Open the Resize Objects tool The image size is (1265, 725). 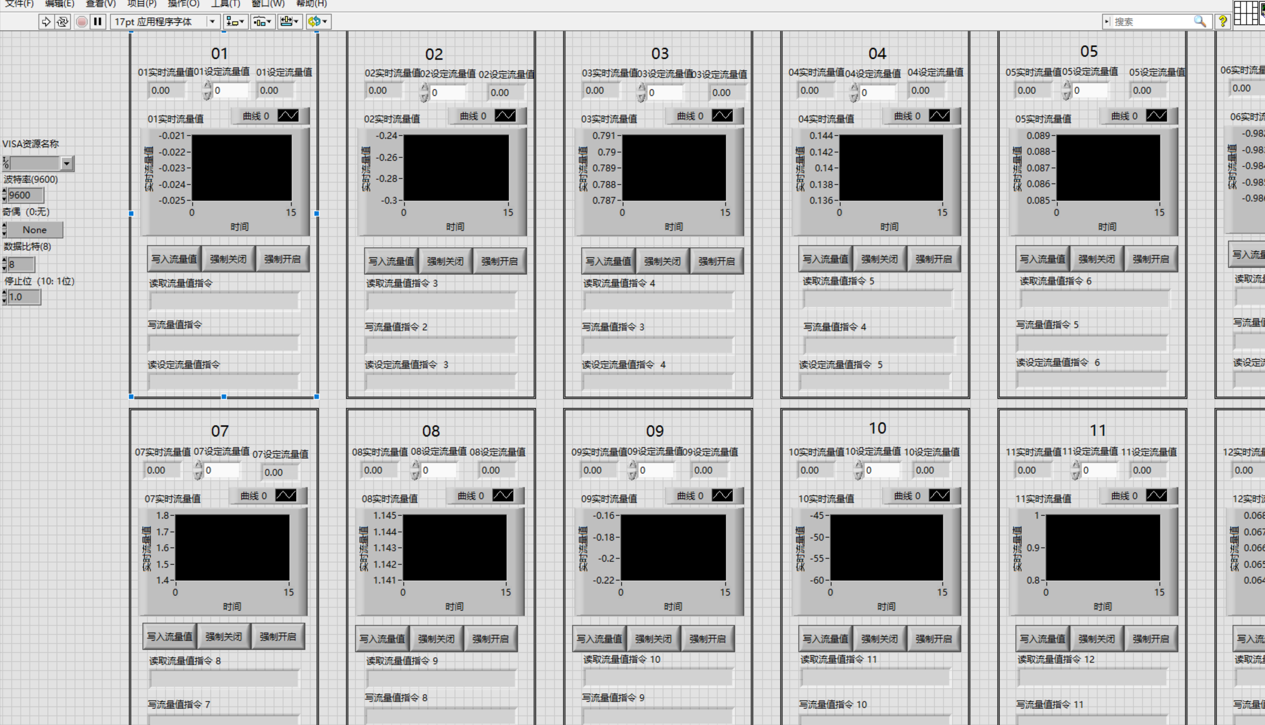[x=289, y=22]
